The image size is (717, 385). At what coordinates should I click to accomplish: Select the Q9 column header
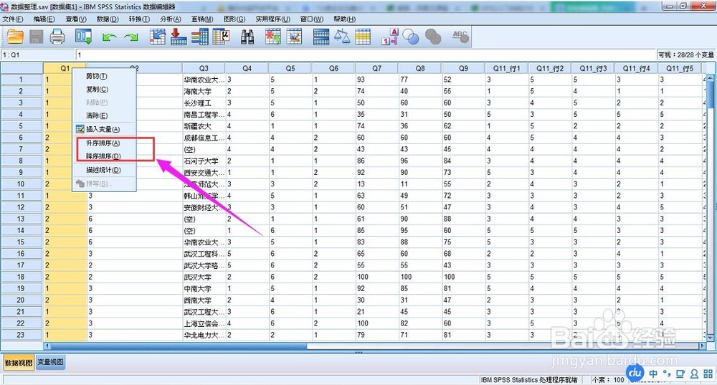point(463,68)
